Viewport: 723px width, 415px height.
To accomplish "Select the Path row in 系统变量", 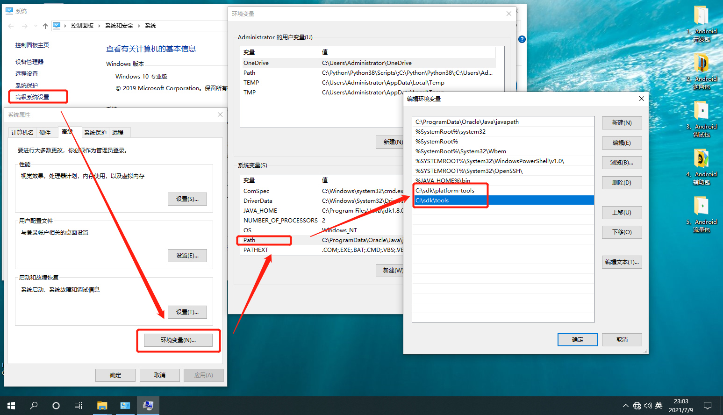I will [x=322, y=240].
